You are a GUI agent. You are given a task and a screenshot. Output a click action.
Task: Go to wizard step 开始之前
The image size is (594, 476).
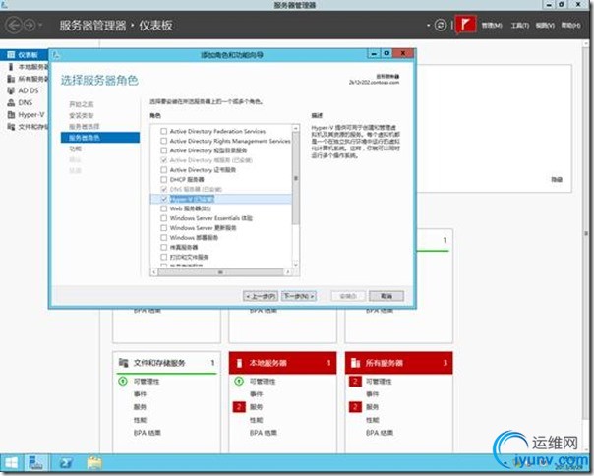81,104
